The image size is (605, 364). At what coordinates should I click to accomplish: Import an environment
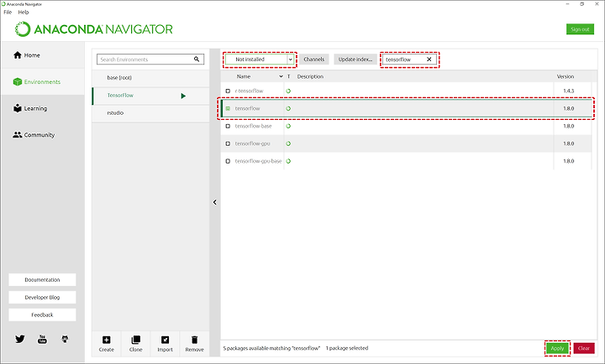tap(165, 344)
